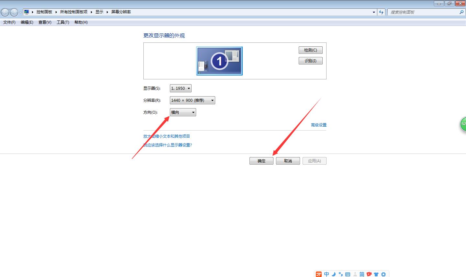Open the 高级设置 link
The image size is (466, 277).
pos(319,125)
